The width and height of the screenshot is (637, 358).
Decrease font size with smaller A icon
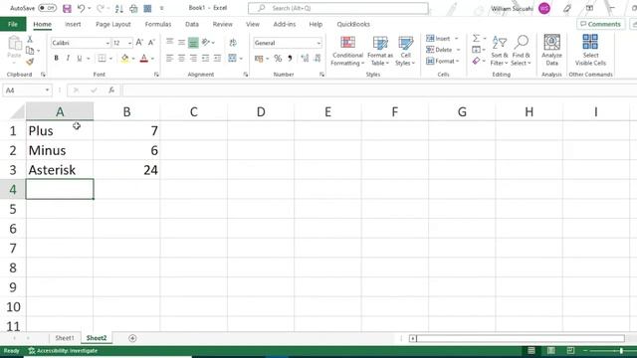click(151, 42)
